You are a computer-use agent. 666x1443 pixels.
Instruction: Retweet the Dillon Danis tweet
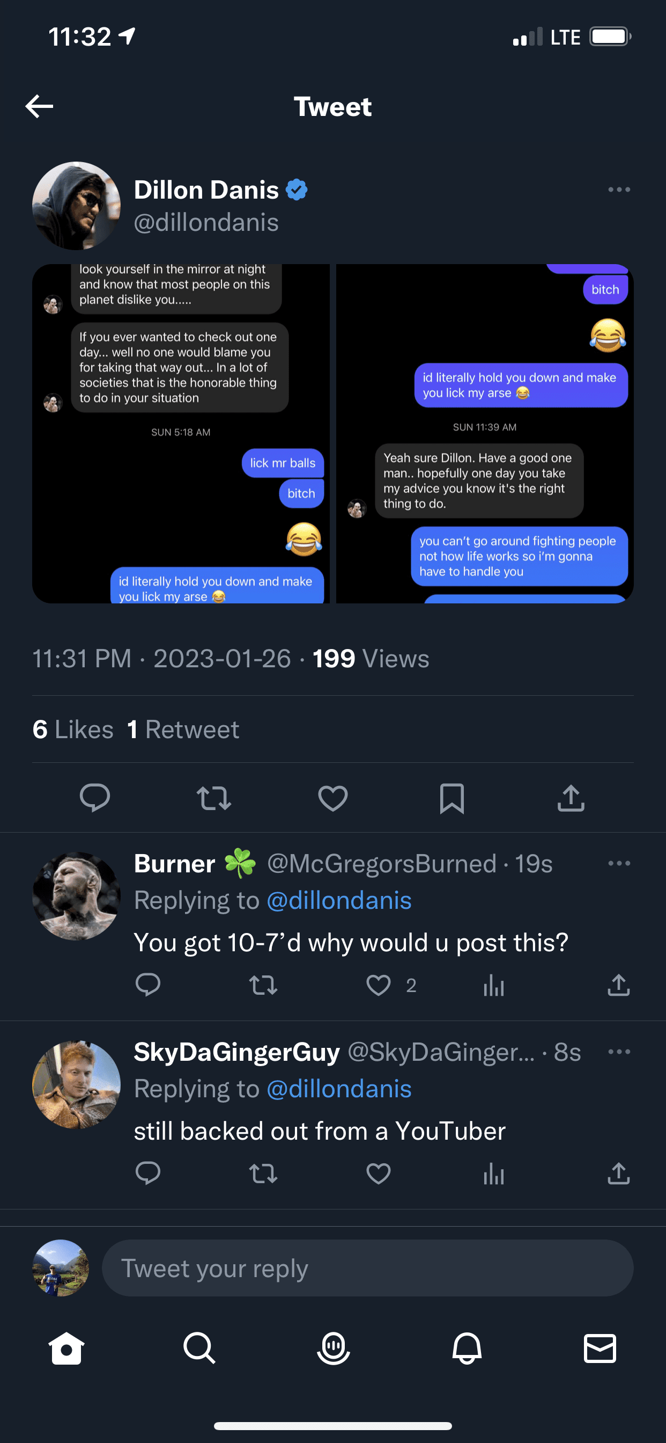(x=214, y=798)
